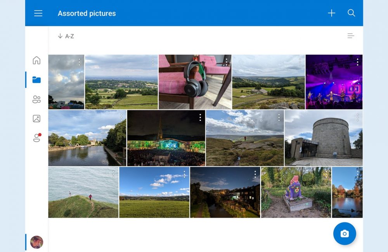The height and width of the screenshot is (252, 388).
Task: Open three-dot menu on stone tower photo
Action: click(357, 117)
